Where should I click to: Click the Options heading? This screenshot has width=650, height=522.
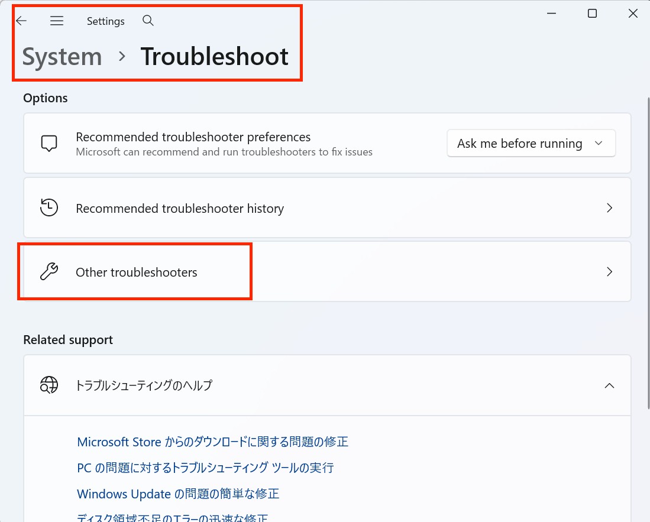[45, 98]
